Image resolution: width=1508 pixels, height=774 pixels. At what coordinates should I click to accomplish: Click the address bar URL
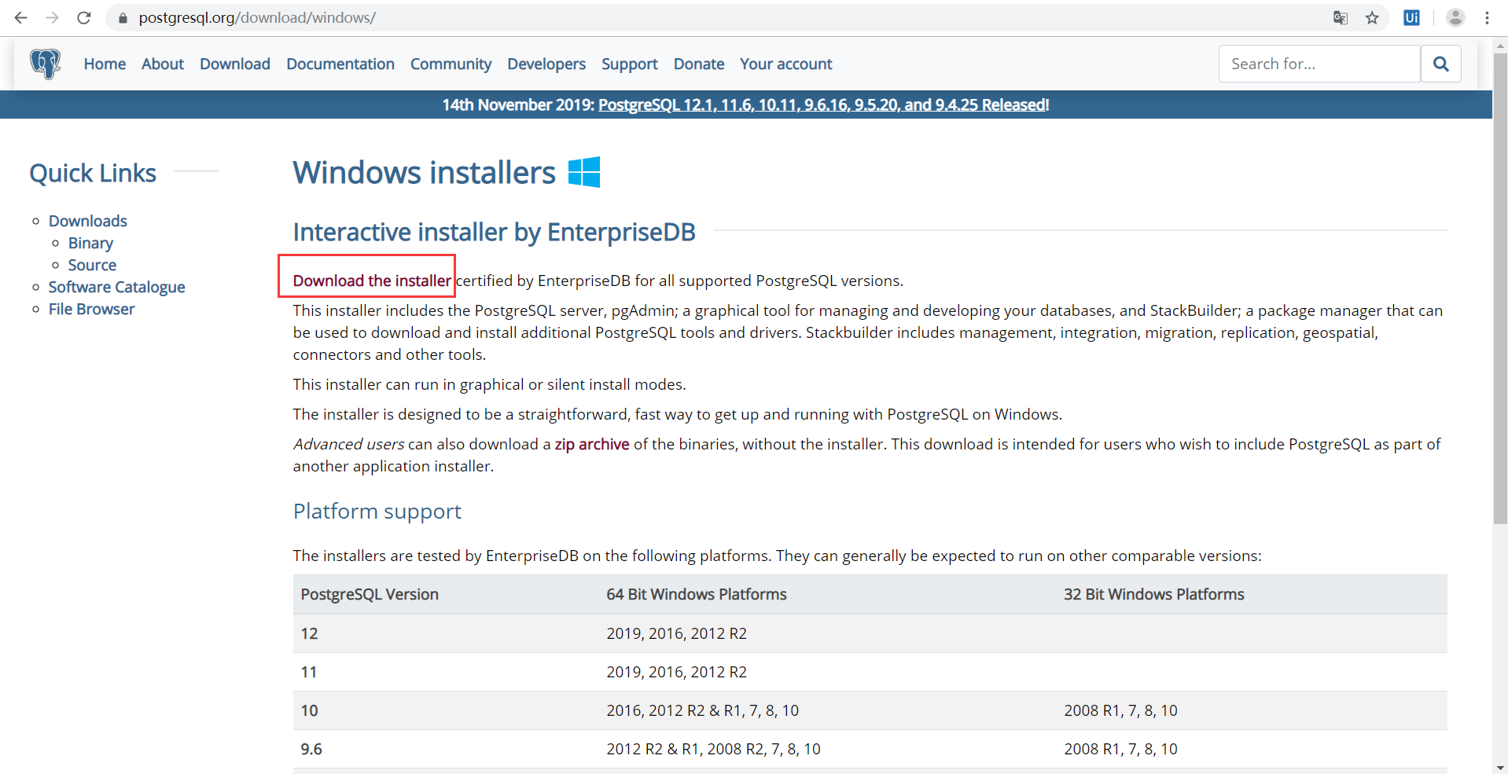coord(257,17)
